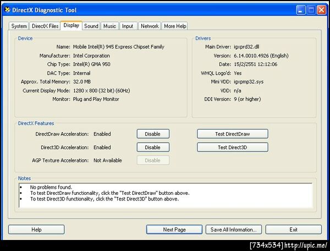Image resolution: width=330 pixels, height=251 pixels.
Task: Click the date '15/2/2551 12:12:06'
Action: (x=256, y=64)
